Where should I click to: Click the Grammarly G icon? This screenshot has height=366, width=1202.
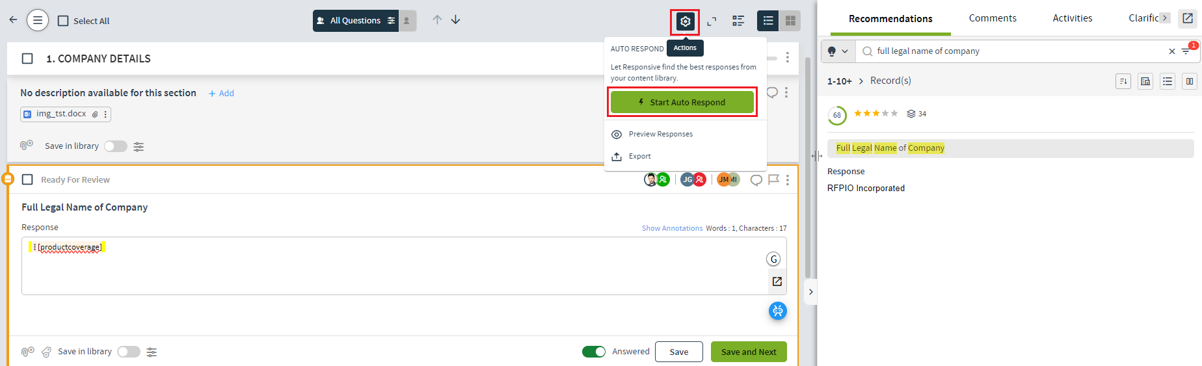coord(773,259)
